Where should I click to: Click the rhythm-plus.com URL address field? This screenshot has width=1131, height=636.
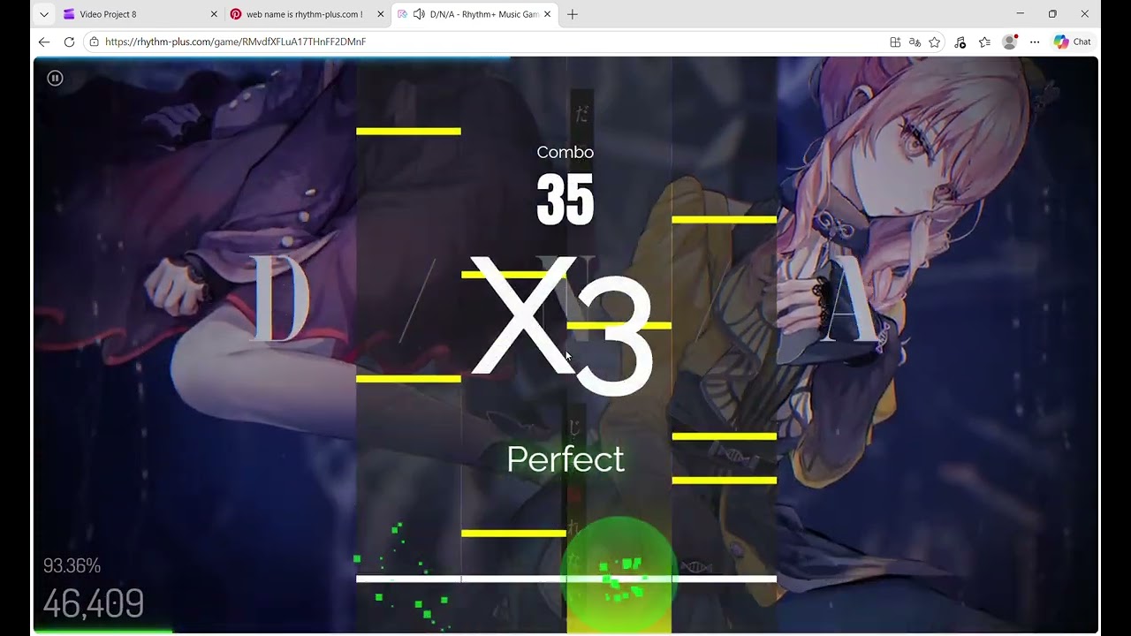coord(486,42)
